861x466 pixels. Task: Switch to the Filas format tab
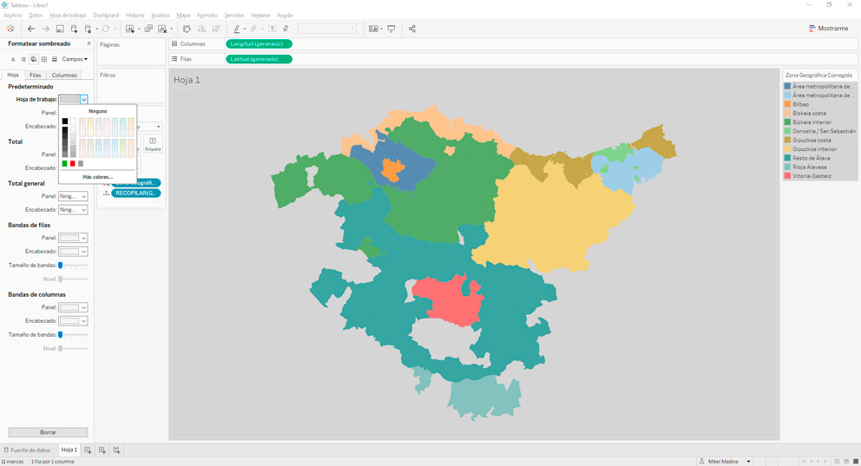coord(35,75)
